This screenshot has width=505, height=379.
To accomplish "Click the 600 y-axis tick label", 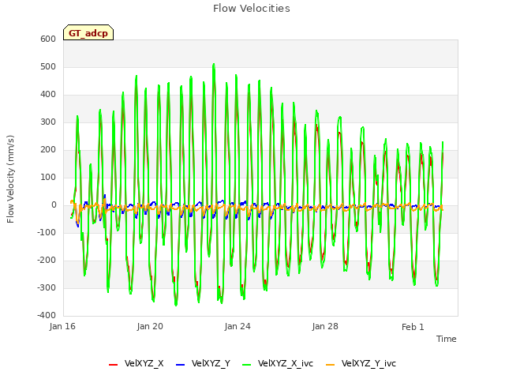I will point(48,39).
